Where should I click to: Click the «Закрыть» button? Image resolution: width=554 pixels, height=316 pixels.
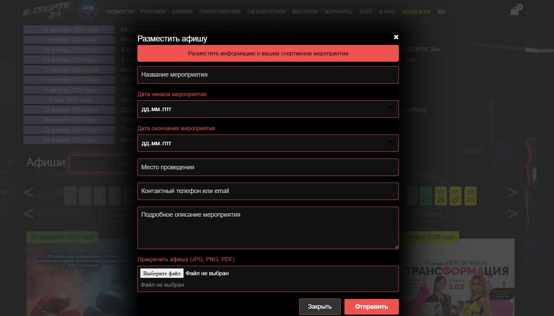tap(320, 307)
